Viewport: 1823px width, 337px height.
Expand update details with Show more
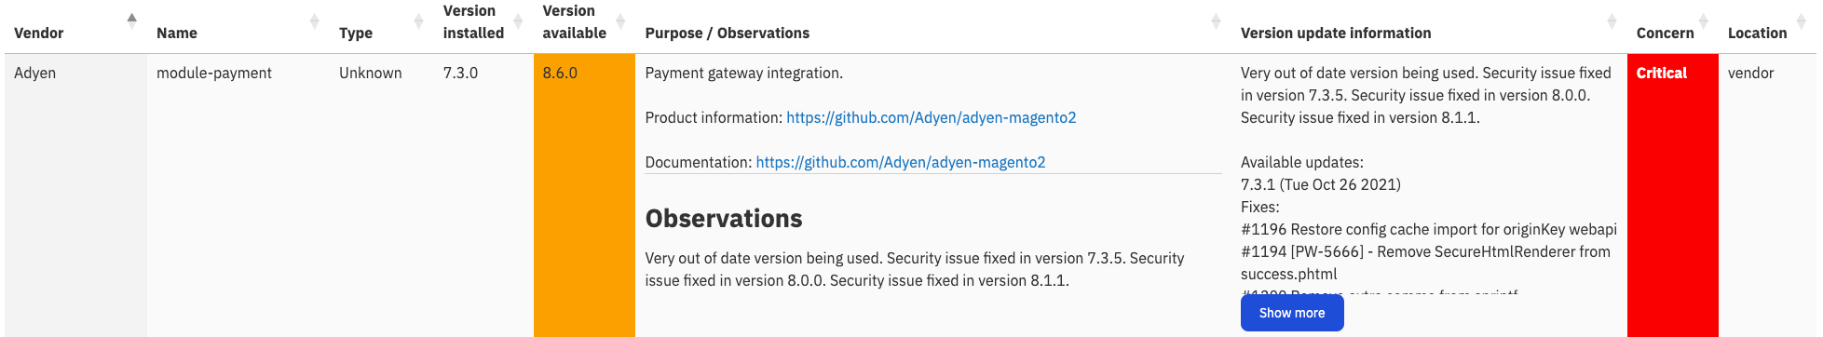point(1292,313)
